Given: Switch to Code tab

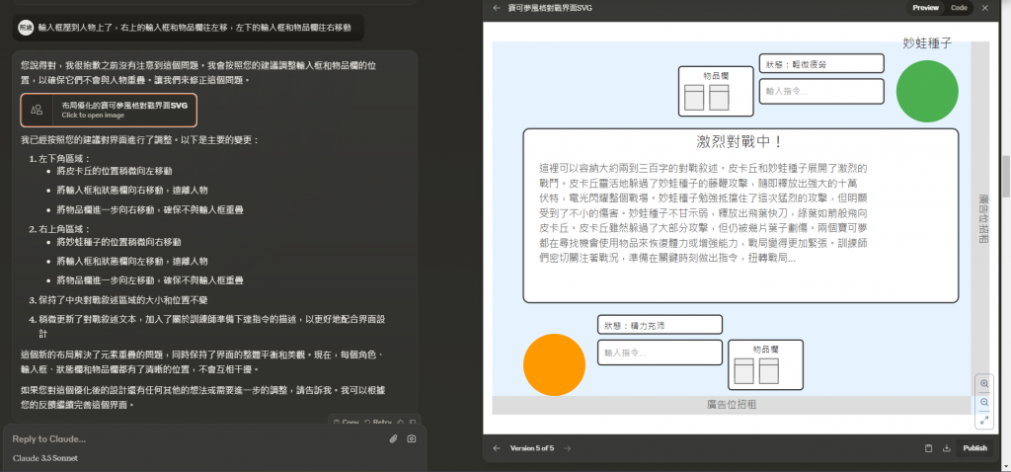Looking at the screenshot, I should coord(959,8).
